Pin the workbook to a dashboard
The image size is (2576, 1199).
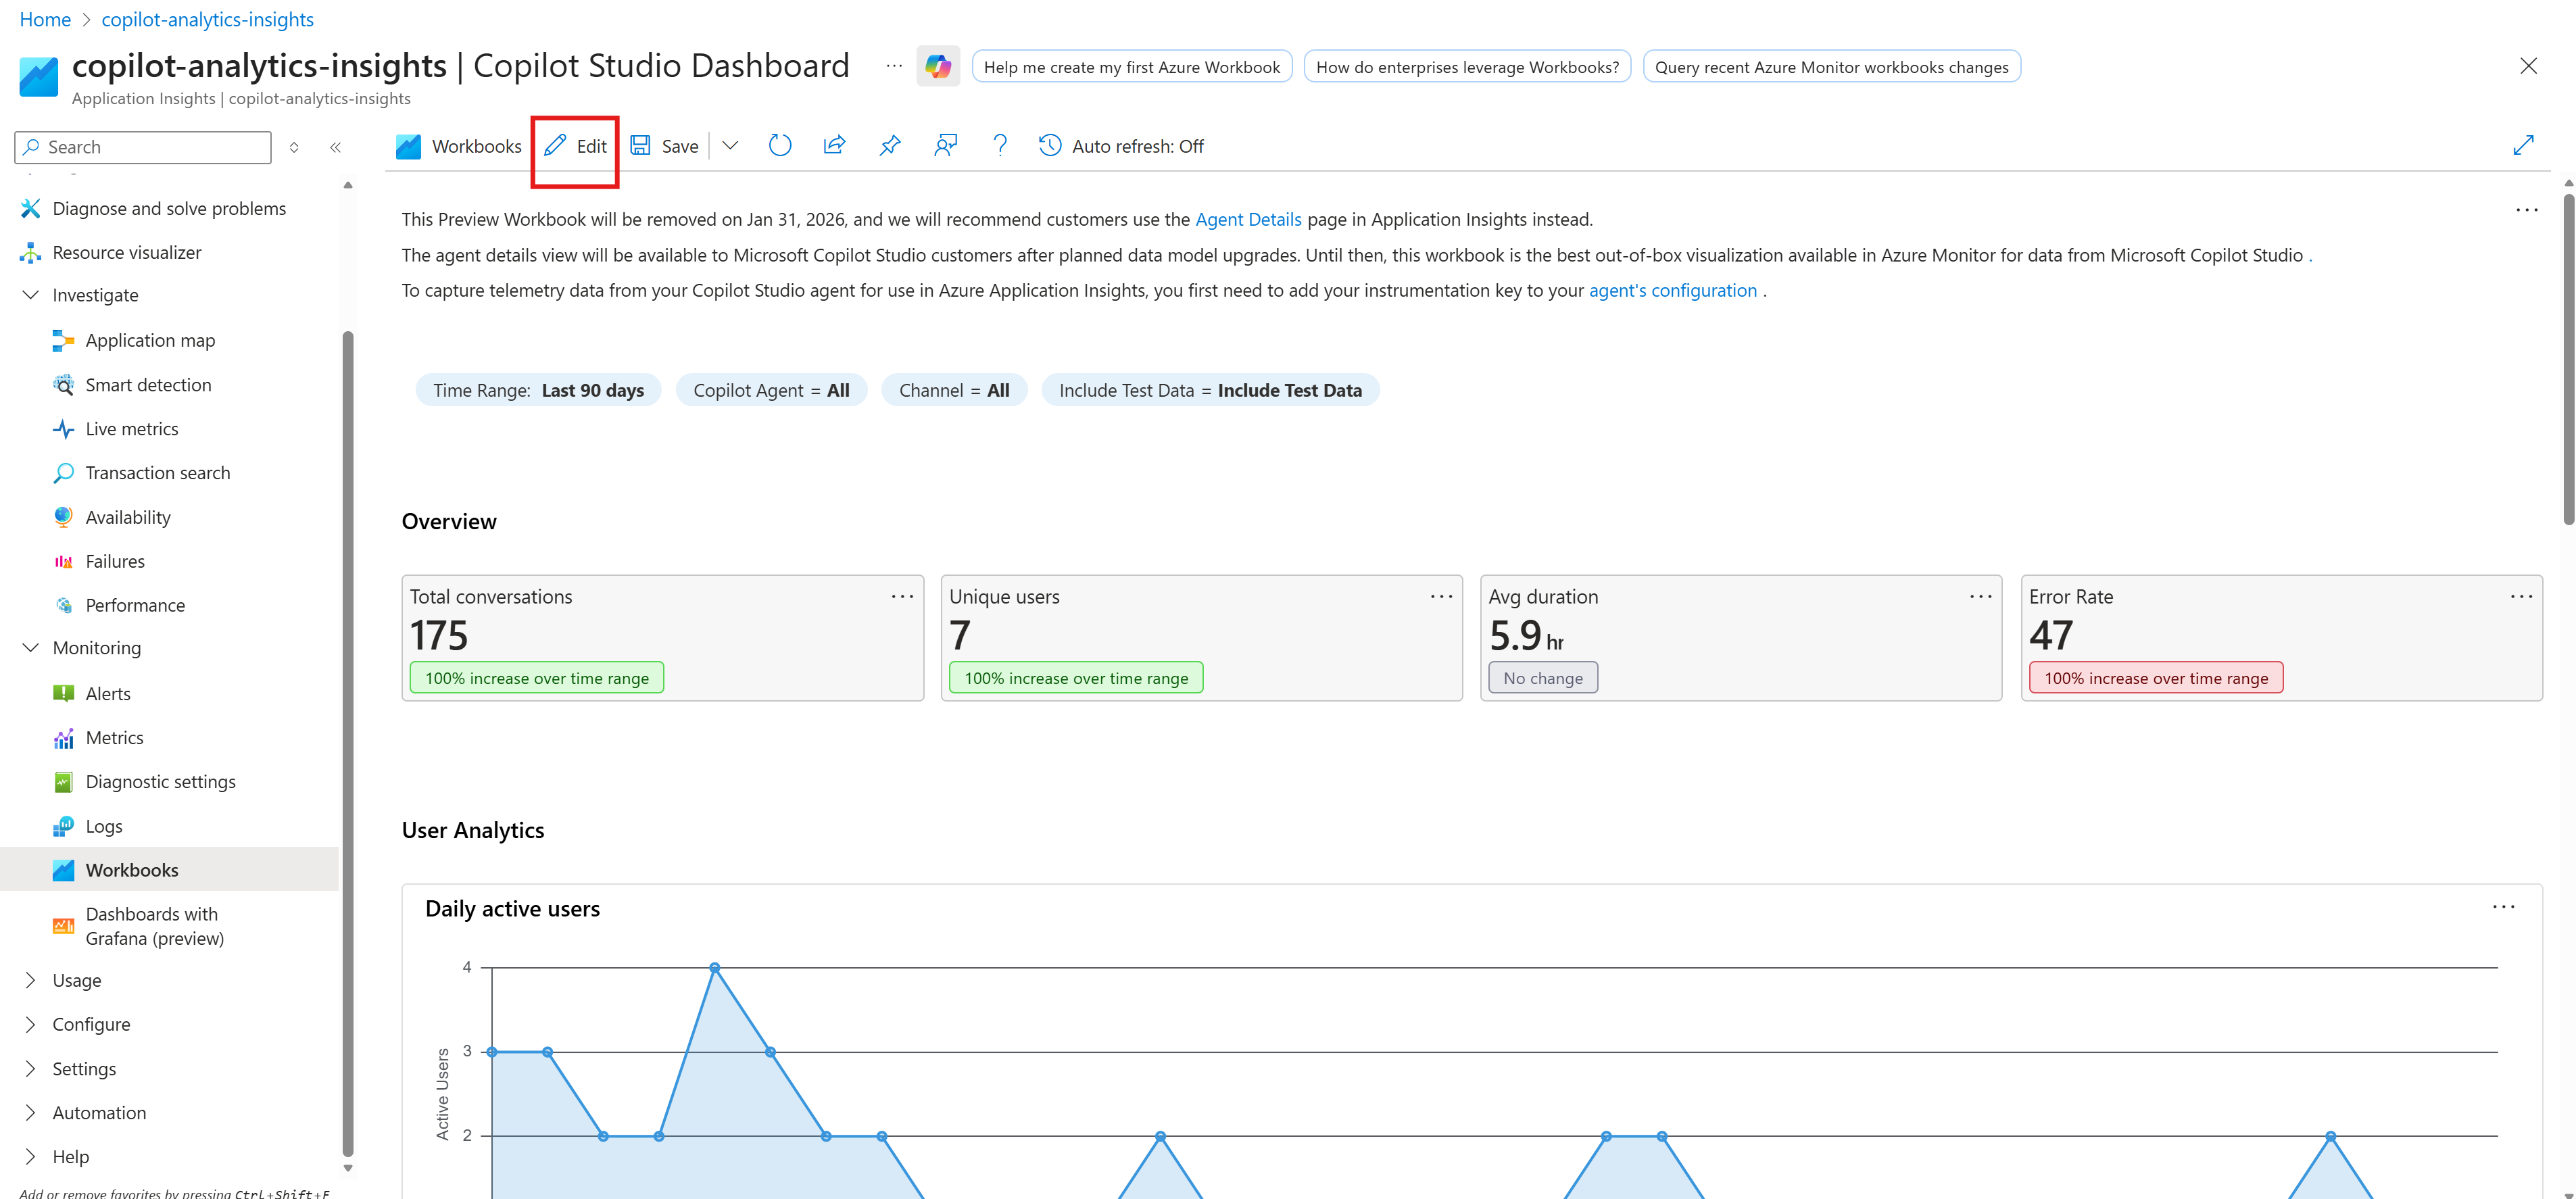(x=889, y=145)
